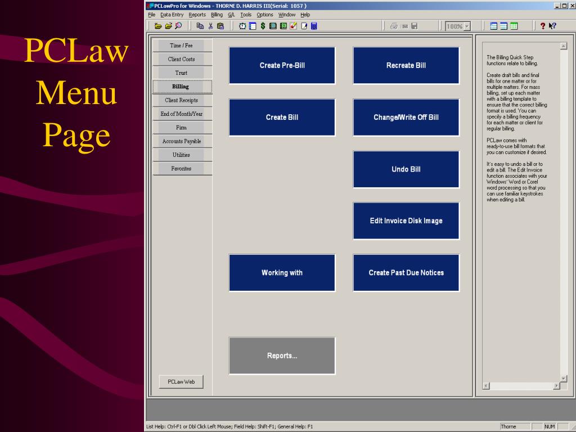Click the Create Past Due Notices button
Image resolution: width=576 pixels, height=432 pixels.
pyautogui.click(x=406, y=273)
